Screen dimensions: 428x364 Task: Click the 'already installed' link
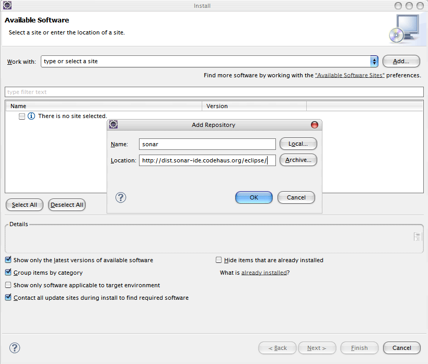pyautogui.click(x=264, y=273)
